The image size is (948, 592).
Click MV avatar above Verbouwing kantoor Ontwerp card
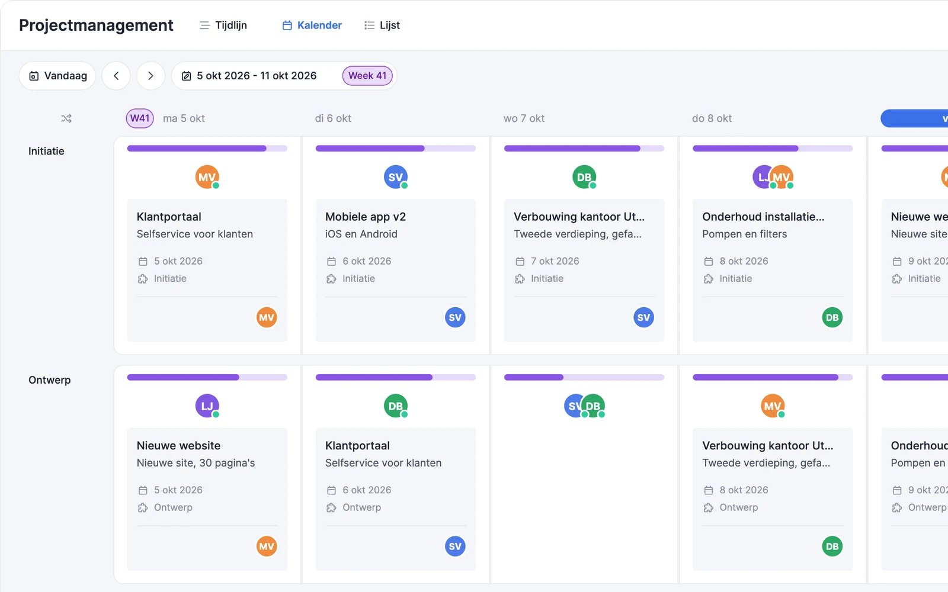[x=773, y=406]
